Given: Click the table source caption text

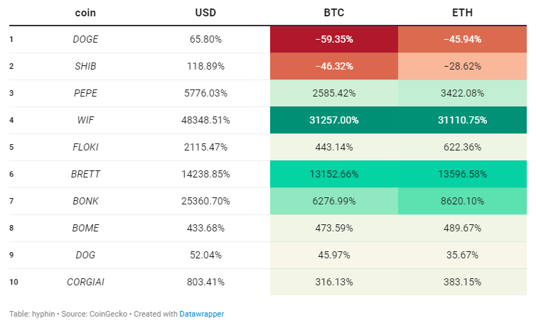Looking at the screenshot, I should 92,313.
